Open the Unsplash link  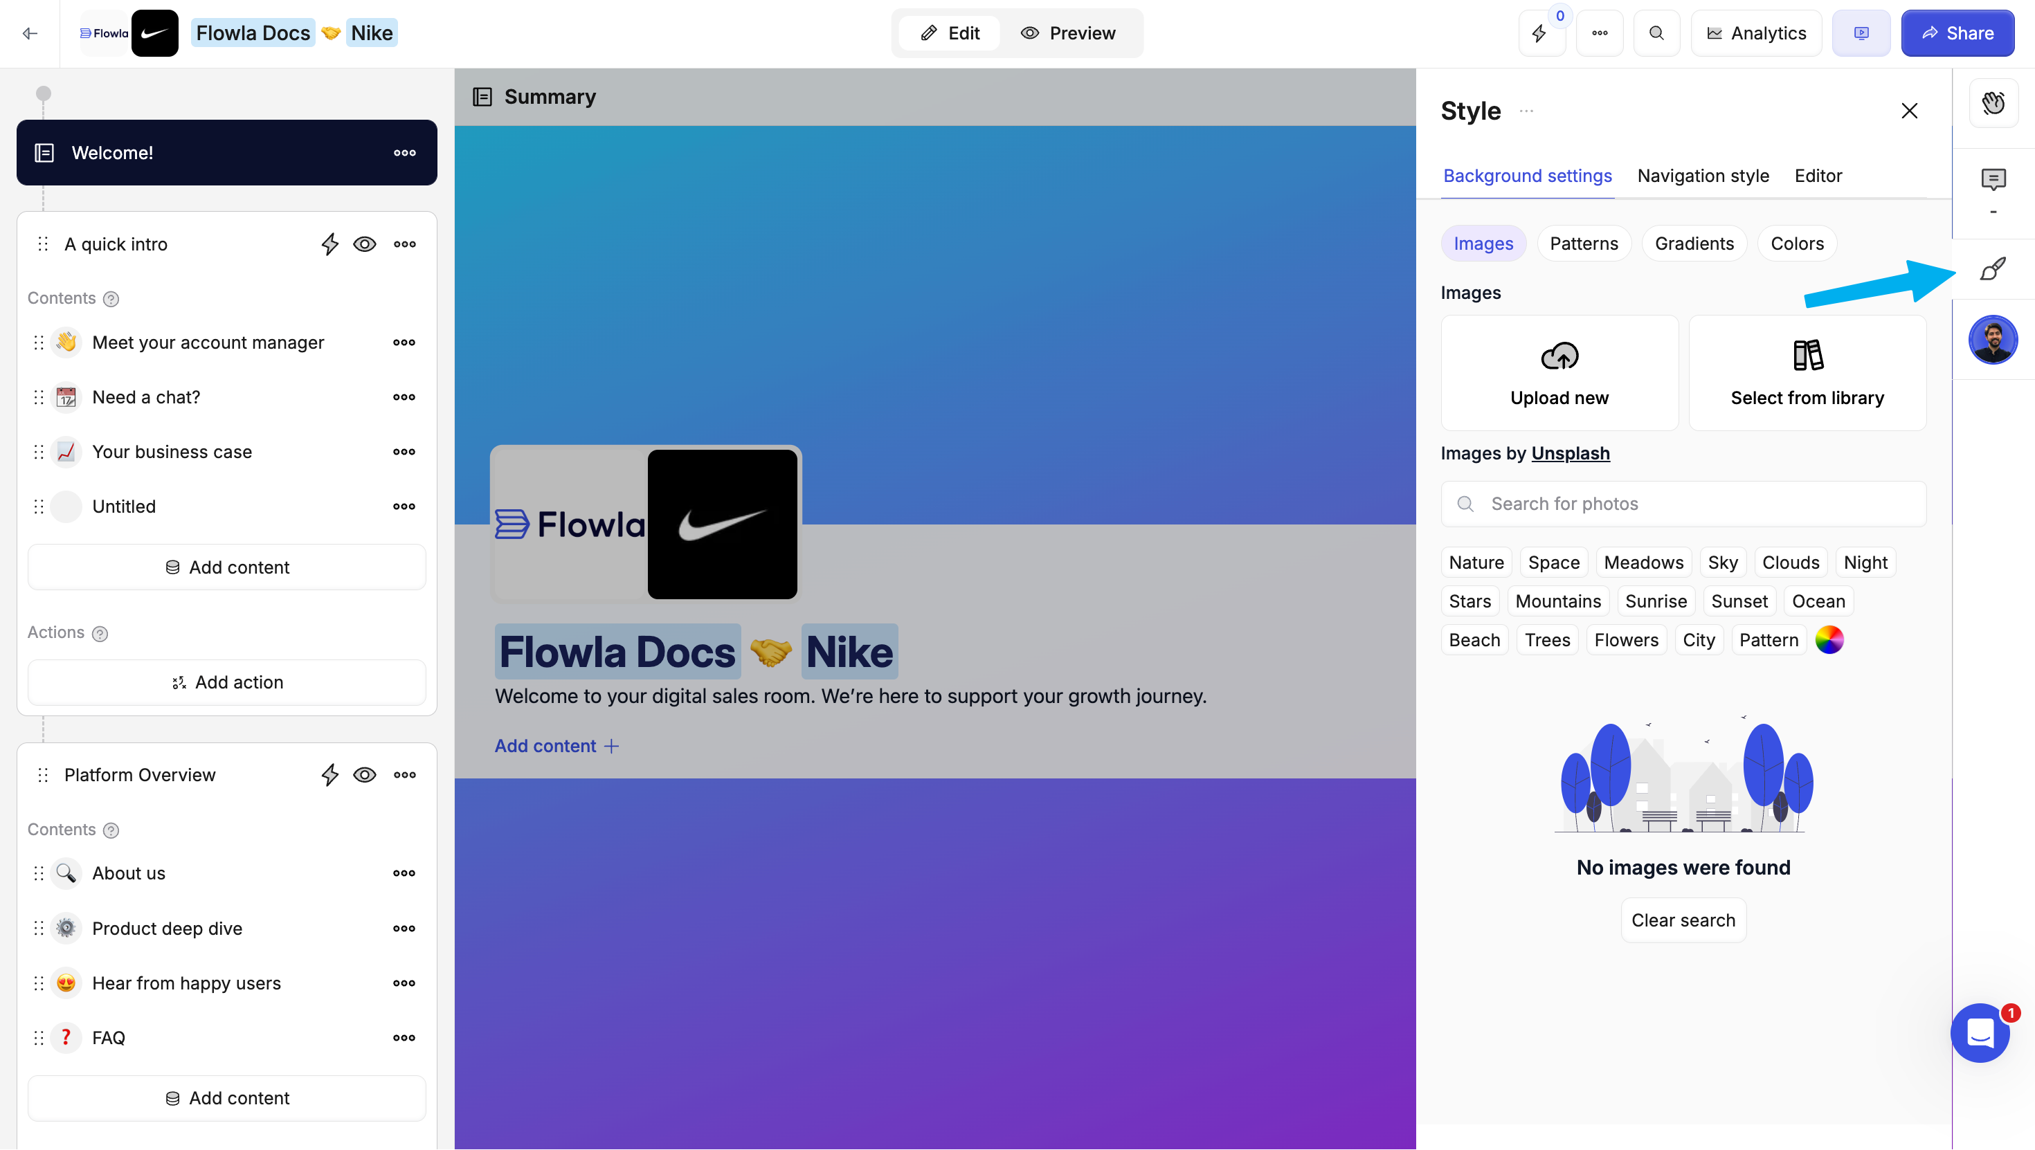tap(1570, 453)
